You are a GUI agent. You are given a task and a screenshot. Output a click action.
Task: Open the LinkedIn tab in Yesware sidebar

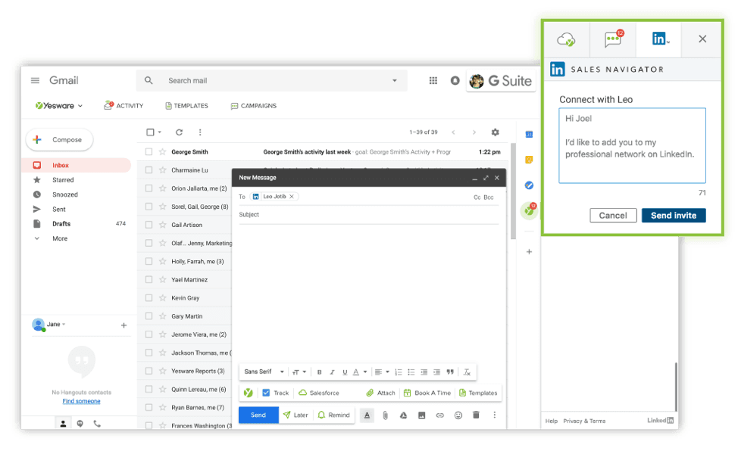click(659, 39)
